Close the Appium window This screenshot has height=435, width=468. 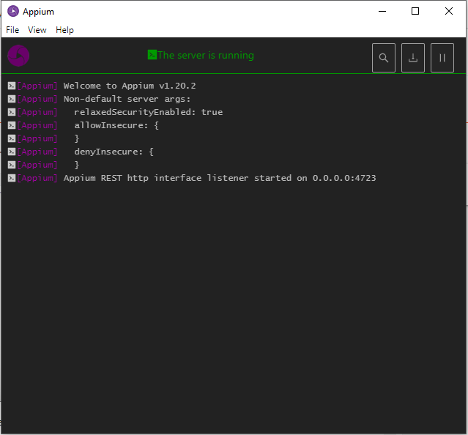click(449, 11)
